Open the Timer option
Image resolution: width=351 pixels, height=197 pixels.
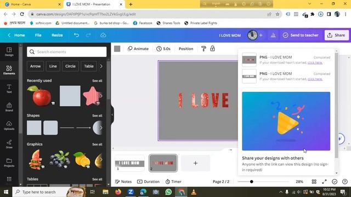coord(173,182)
